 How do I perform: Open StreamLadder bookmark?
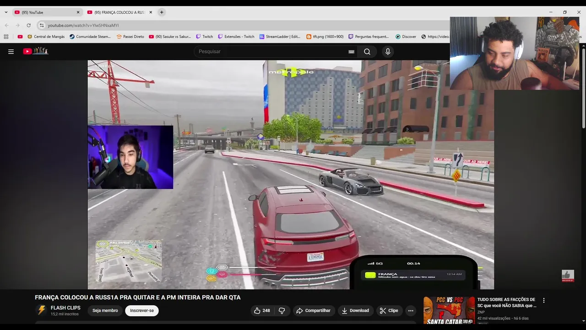coord(280,37)
